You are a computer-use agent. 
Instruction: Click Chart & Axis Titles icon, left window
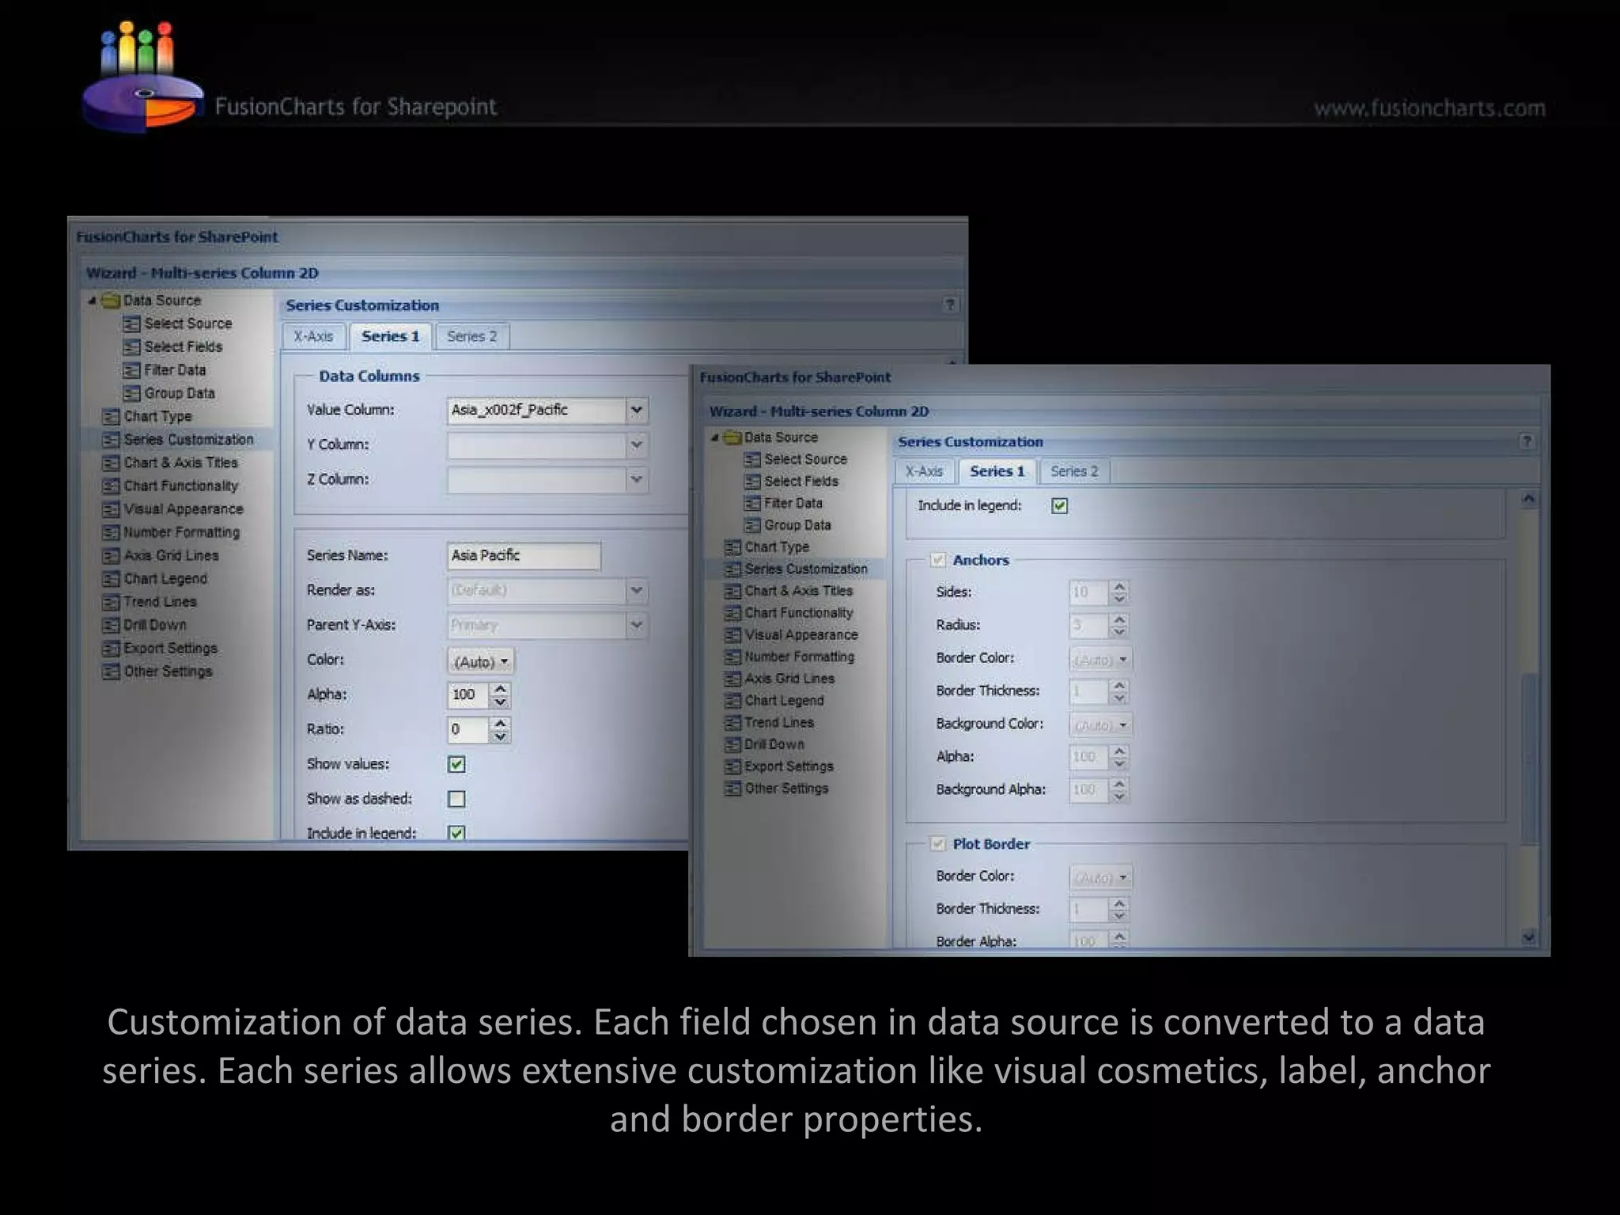coord(111,463)
